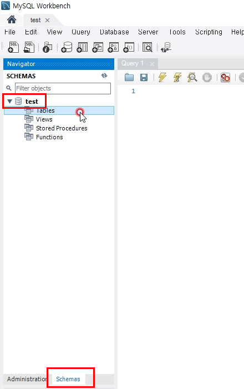Create a new function icon
This screenshot has height=389, width=244.
click(x=129, y=47)
